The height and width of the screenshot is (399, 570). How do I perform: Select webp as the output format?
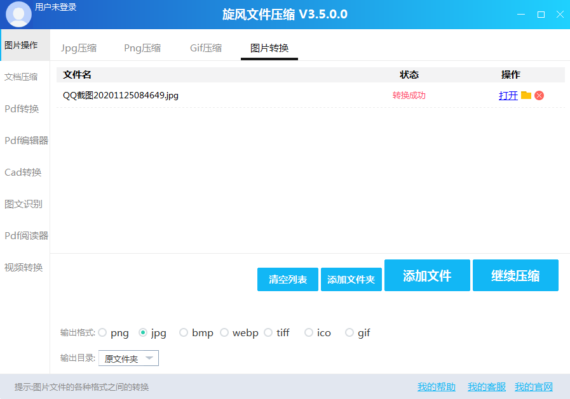[224, 332]
